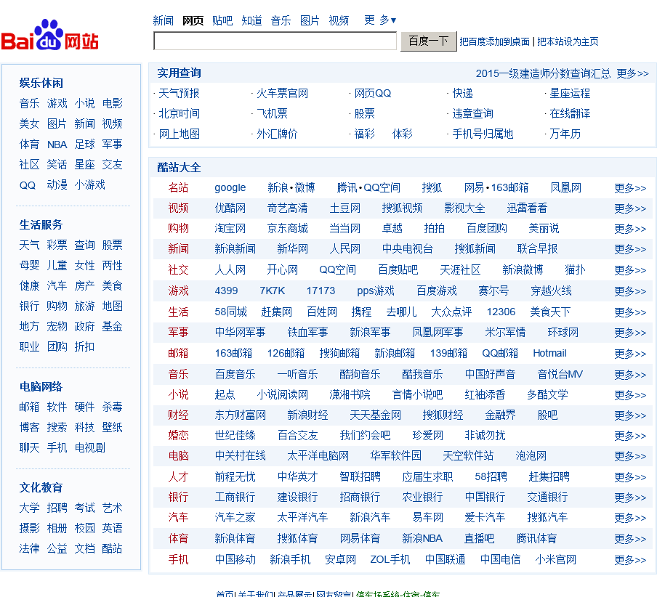Click 工商银行 link

(235, 497)
